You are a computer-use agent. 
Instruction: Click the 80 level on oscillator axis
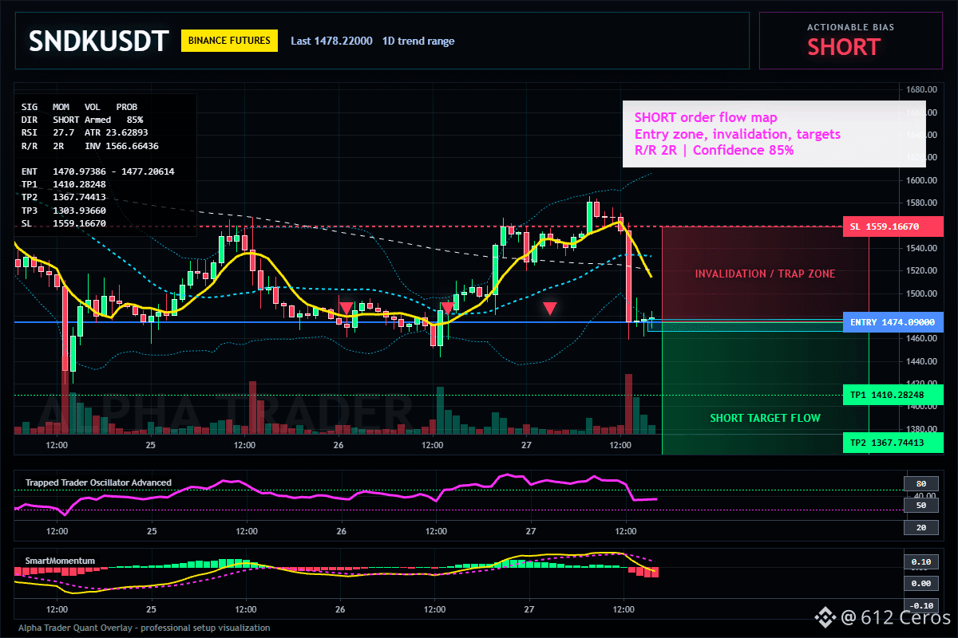coord(920,483)
